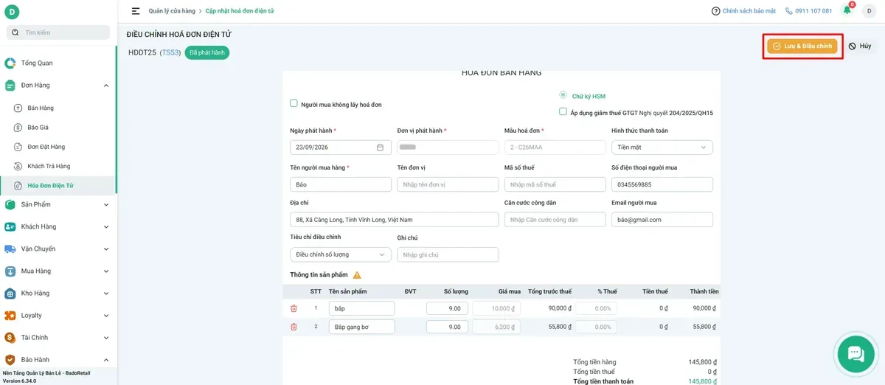The image size is (885, 385).
Task: Click the hamburger menu icon
Action: coord(136,11)
